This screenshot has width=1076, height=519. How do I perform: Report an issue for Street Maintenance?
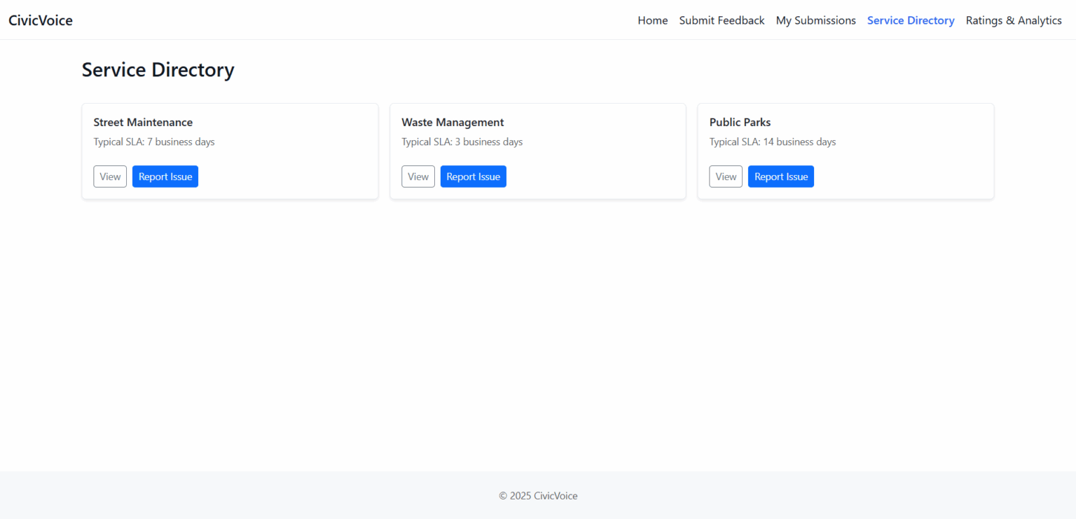[165, 177]
